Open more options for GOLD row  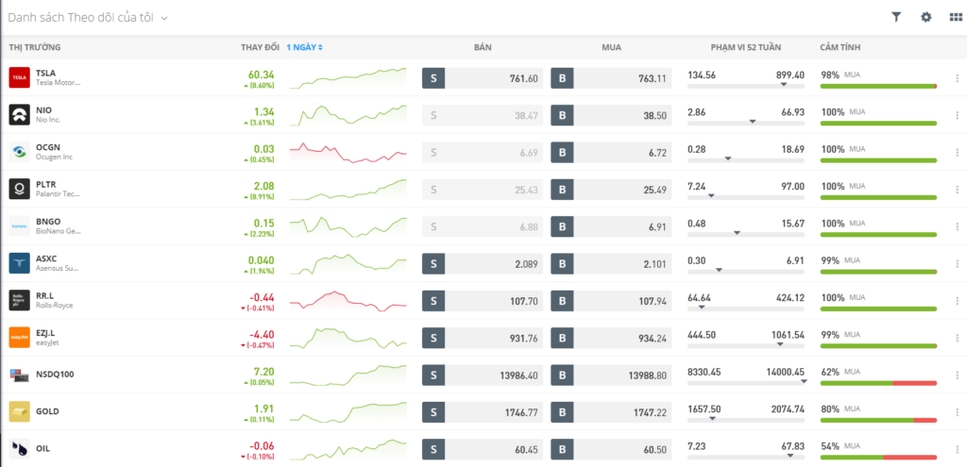[x=958, y=411]
